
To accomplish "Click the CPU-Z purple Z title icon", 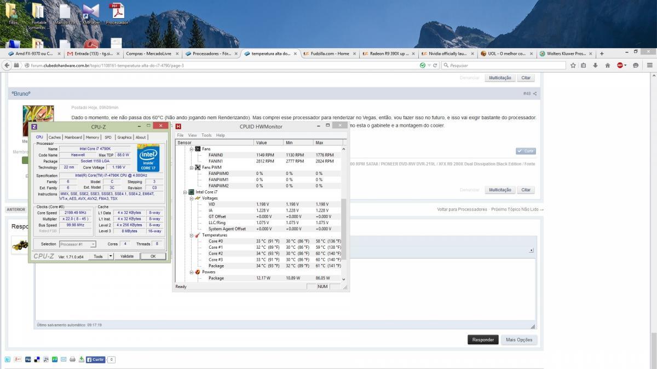I will pyautogui.click(x=34, y=126).
